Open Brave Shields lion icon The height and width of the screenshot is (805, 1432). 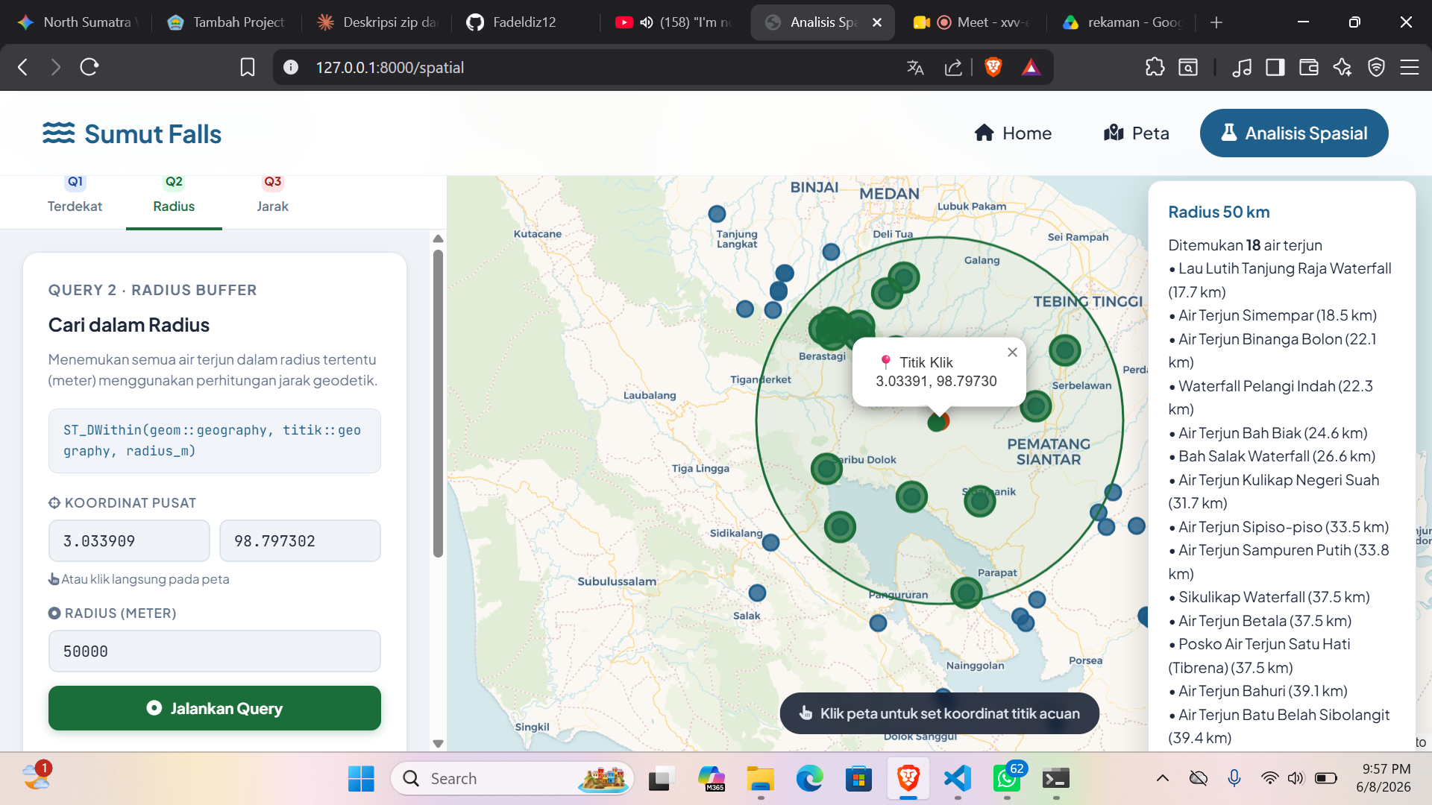pyautogui.click(x=993, y=67)
